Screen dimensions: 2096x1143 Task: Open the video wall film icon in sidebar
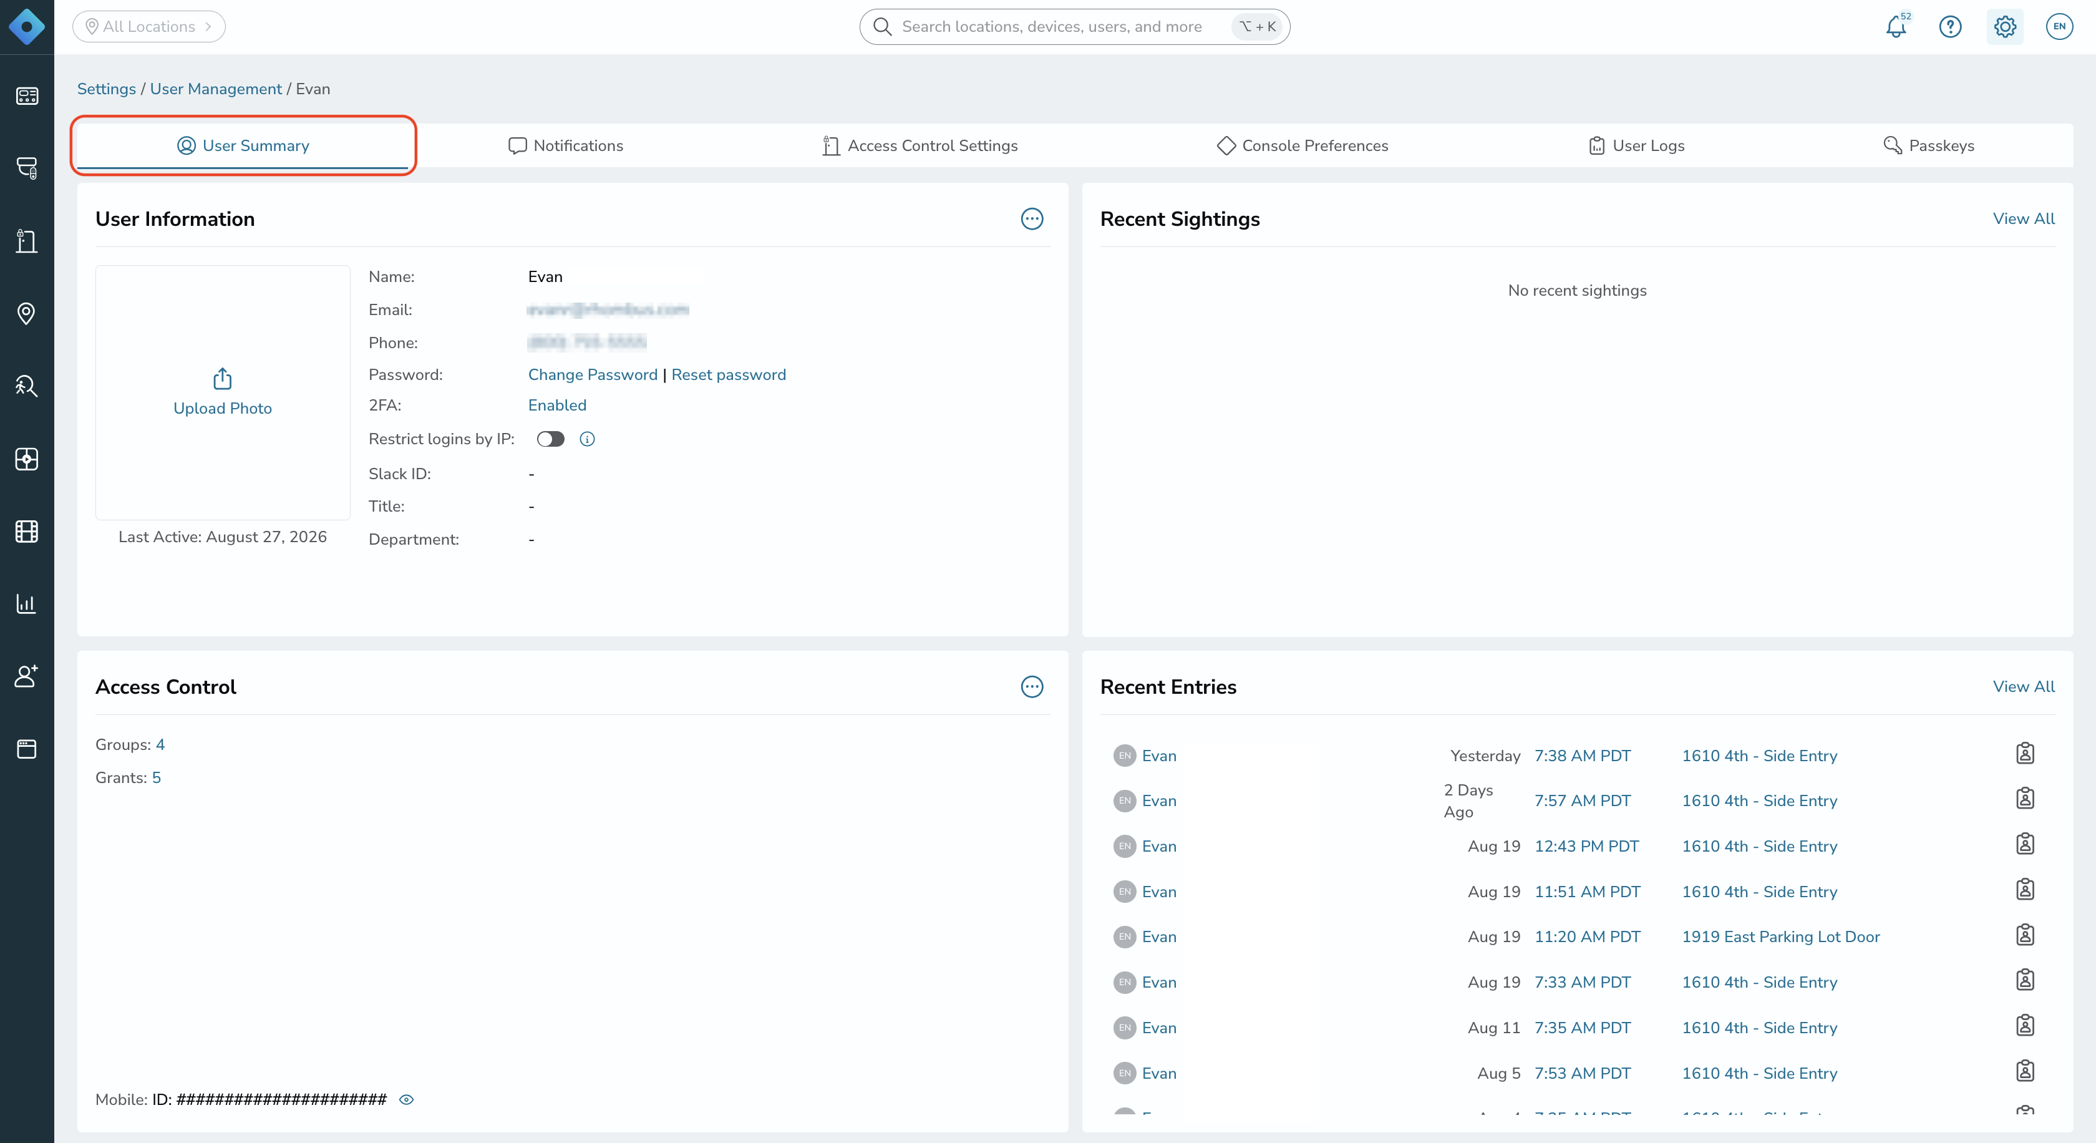[27, 531]
